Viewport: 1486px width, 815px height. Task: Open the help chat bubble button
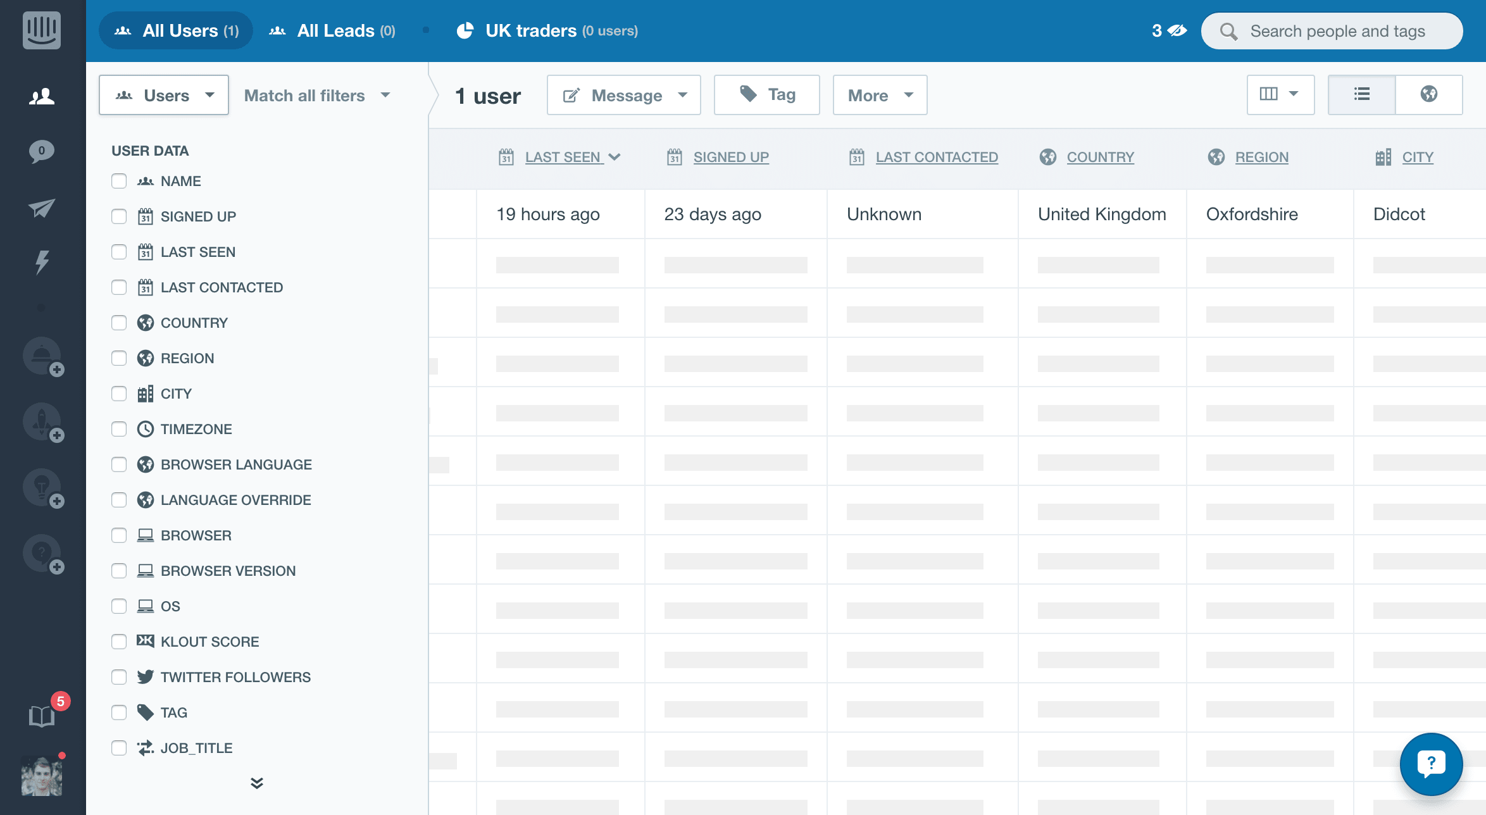(x=1430, y=763)
